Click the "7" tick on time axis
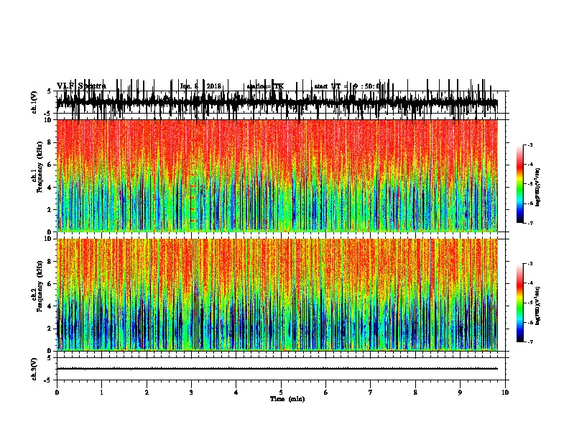This screenshot has width=569, height=440. (371, 393)
